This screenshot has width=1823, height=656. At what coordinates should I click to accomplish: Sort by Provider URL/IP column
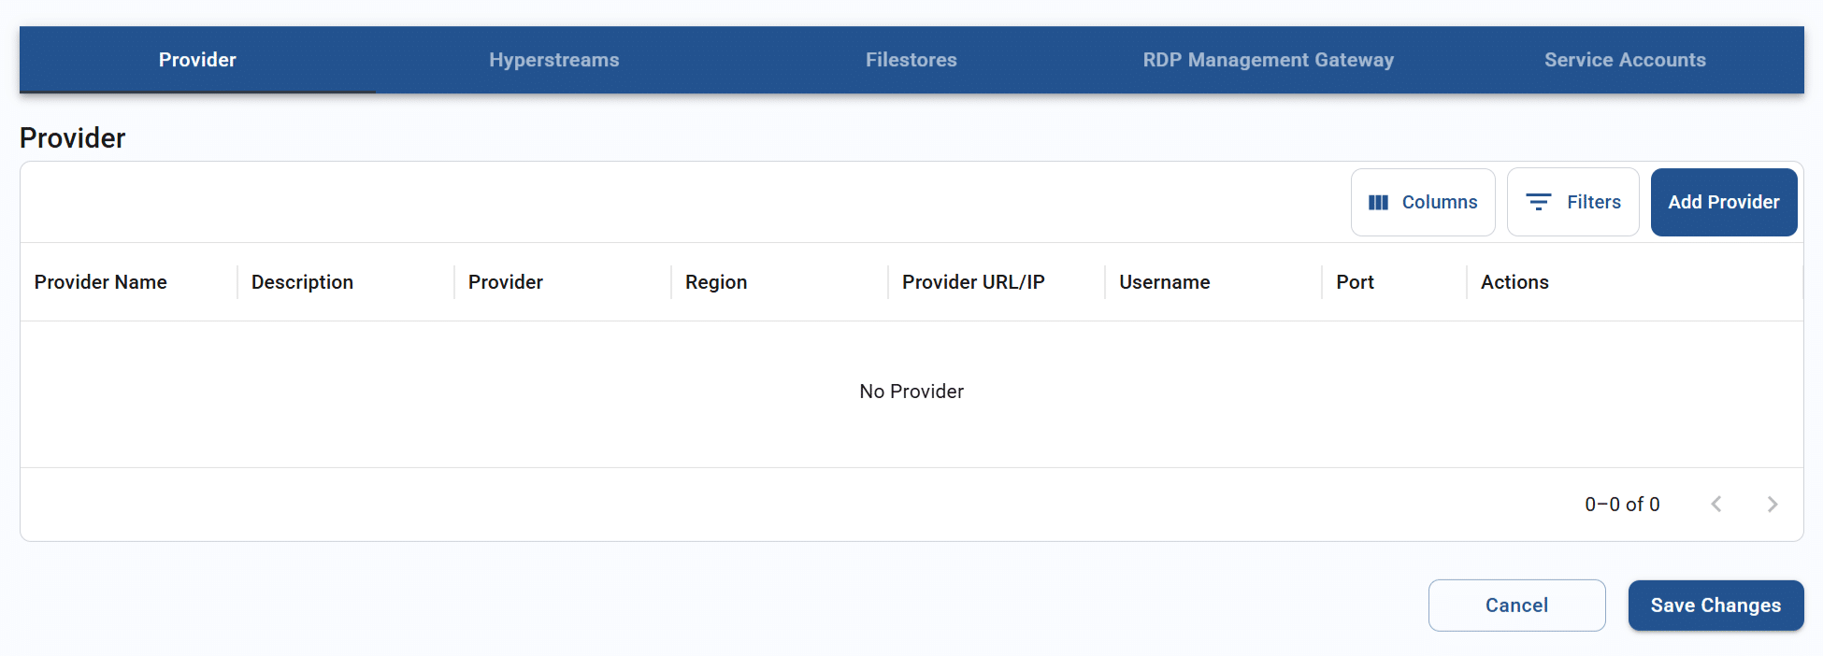pos(973,282)
